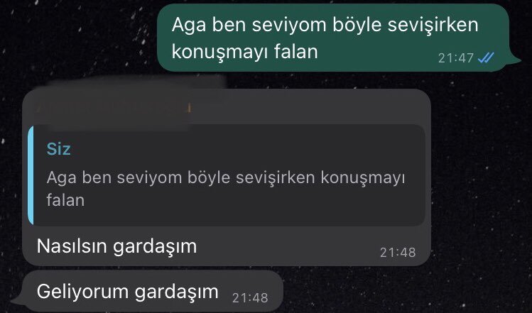Click the 21:47 timestamp
532x313 pixels.
coord(456,58)
